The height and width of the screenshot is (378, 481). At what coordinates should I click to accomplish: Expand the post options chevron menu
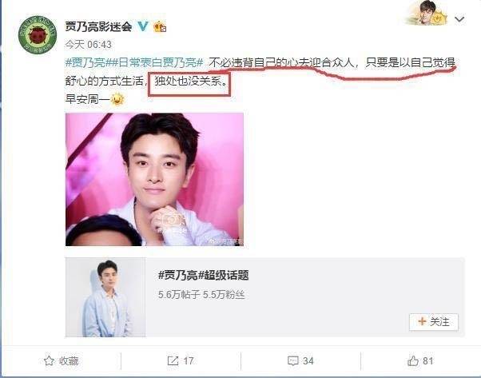(x=459, y=19)
